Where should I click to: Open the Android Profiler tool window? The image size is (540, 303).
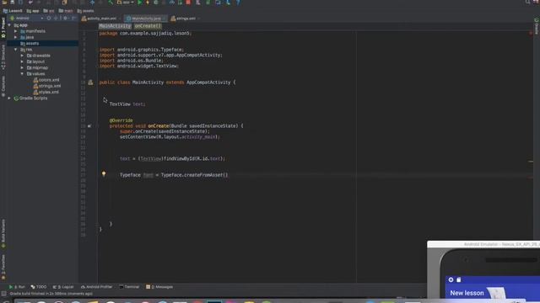click(96, 287)
